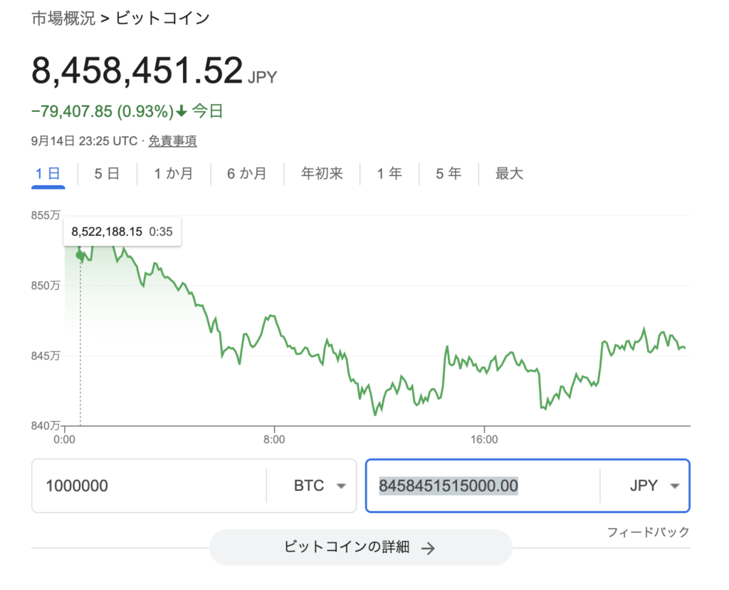The image size is (729, 590).
Task: Select the 6か月 time range
Action: tap(246, 174)
